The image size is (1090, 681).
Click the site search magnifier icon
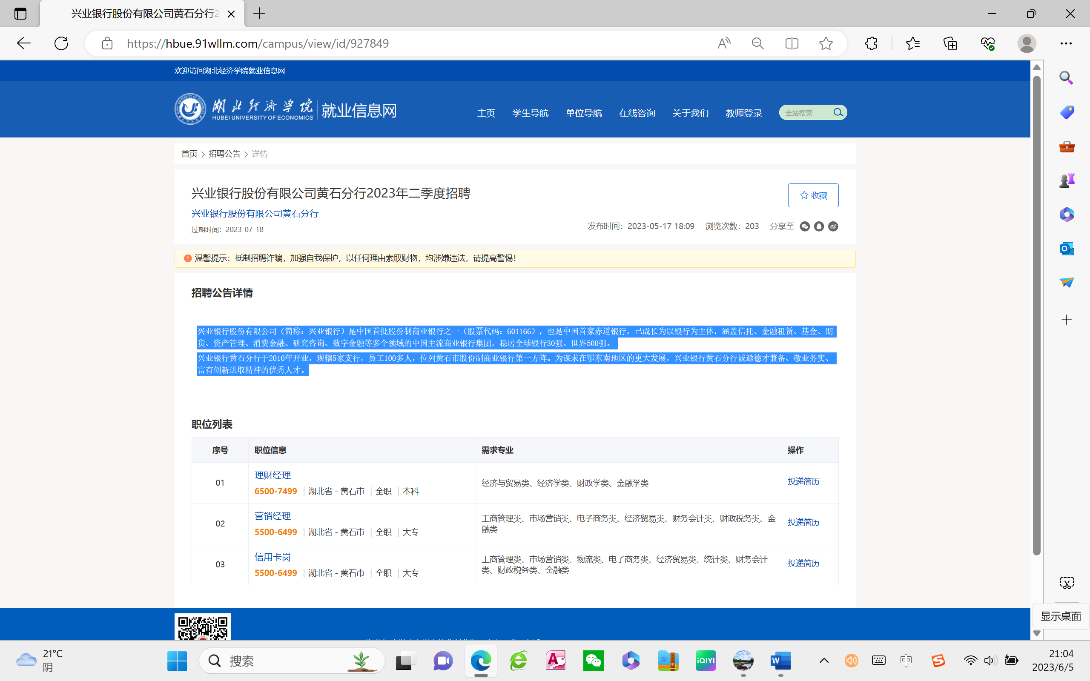(x=838, y=112)
